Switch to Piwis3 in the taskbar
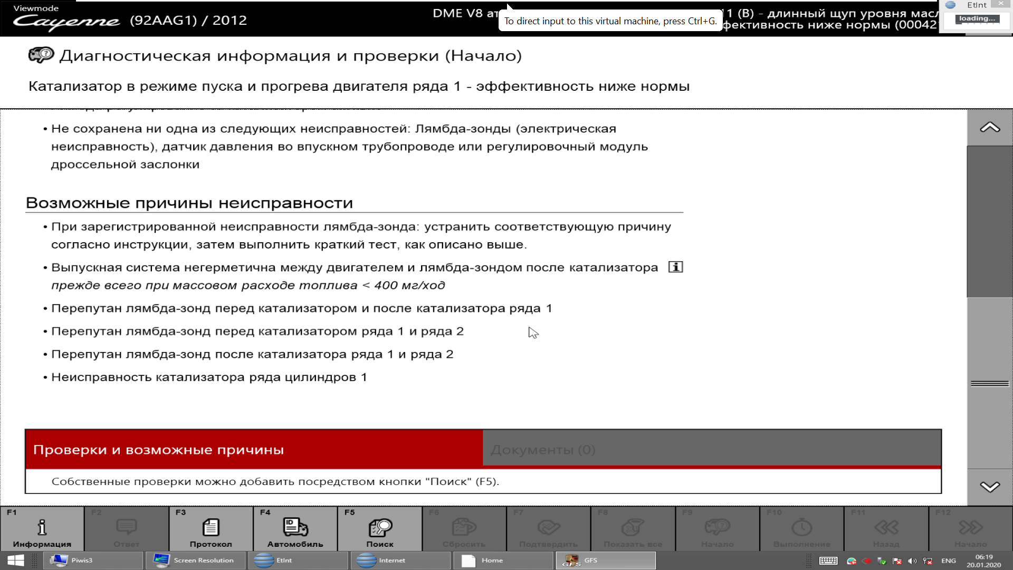Image resolution: width=1013 pixels, height=570 pixels. pos(93,560)
